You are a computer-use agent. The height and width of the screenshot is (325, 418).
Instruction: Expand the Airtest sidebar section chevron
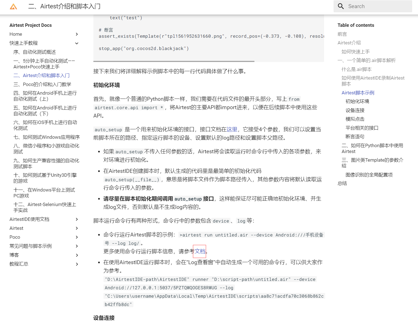(x=77, y=228)
